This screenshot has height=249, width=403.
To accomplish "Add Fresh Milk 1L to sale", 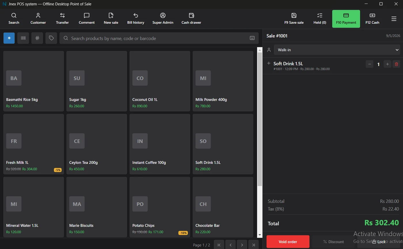I will (x=33, y=144).
